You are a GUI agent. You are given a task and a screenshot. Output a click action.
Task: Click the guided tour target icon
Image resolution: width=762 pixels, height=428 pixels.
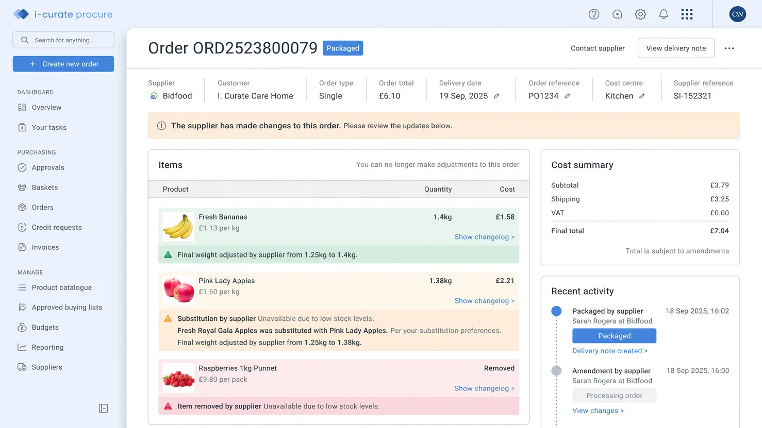pyautogui.click(x=617, y=14)
